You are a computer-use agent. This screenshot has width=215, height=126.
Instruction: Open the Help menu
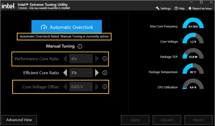(x=179, y=8)
